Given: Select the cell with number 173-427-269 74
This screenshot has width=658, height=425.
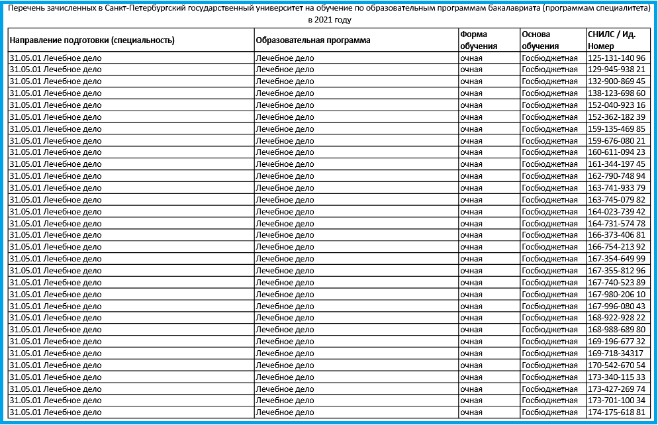Looking at the screenshot, I should tap(618, 389).
